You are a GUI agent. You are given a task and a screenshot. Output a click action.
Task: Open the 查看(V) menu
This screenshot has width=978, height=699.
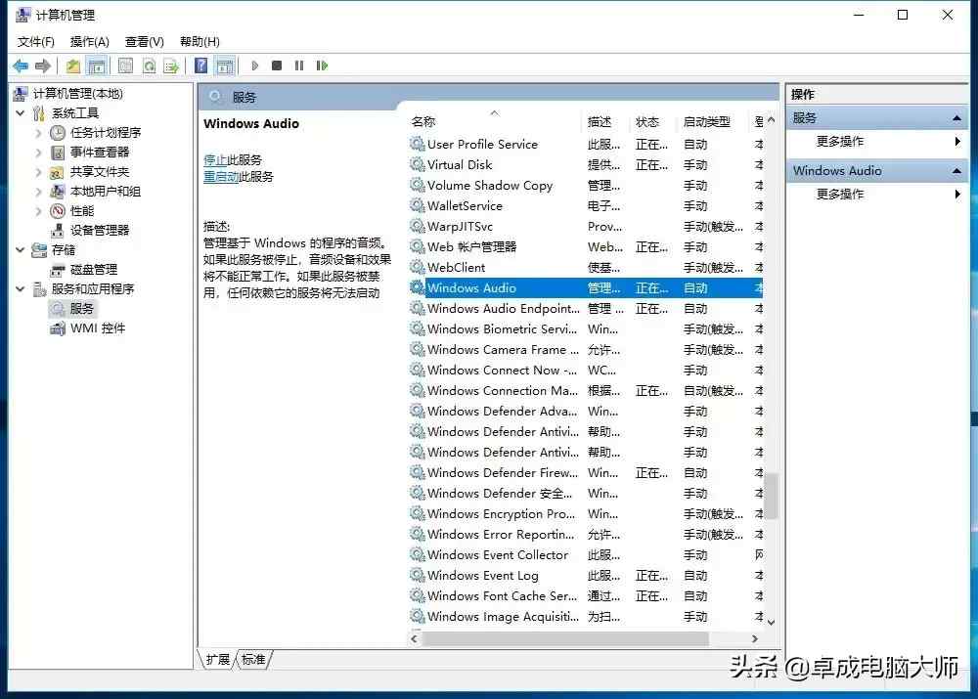click(144, 42)
